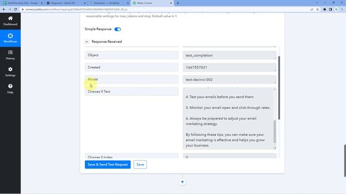The width and height of the screenshot is (346, 194).
Task: Toggle the Simple Response switch
Action: pyautogui.click(x=118, y=29)
